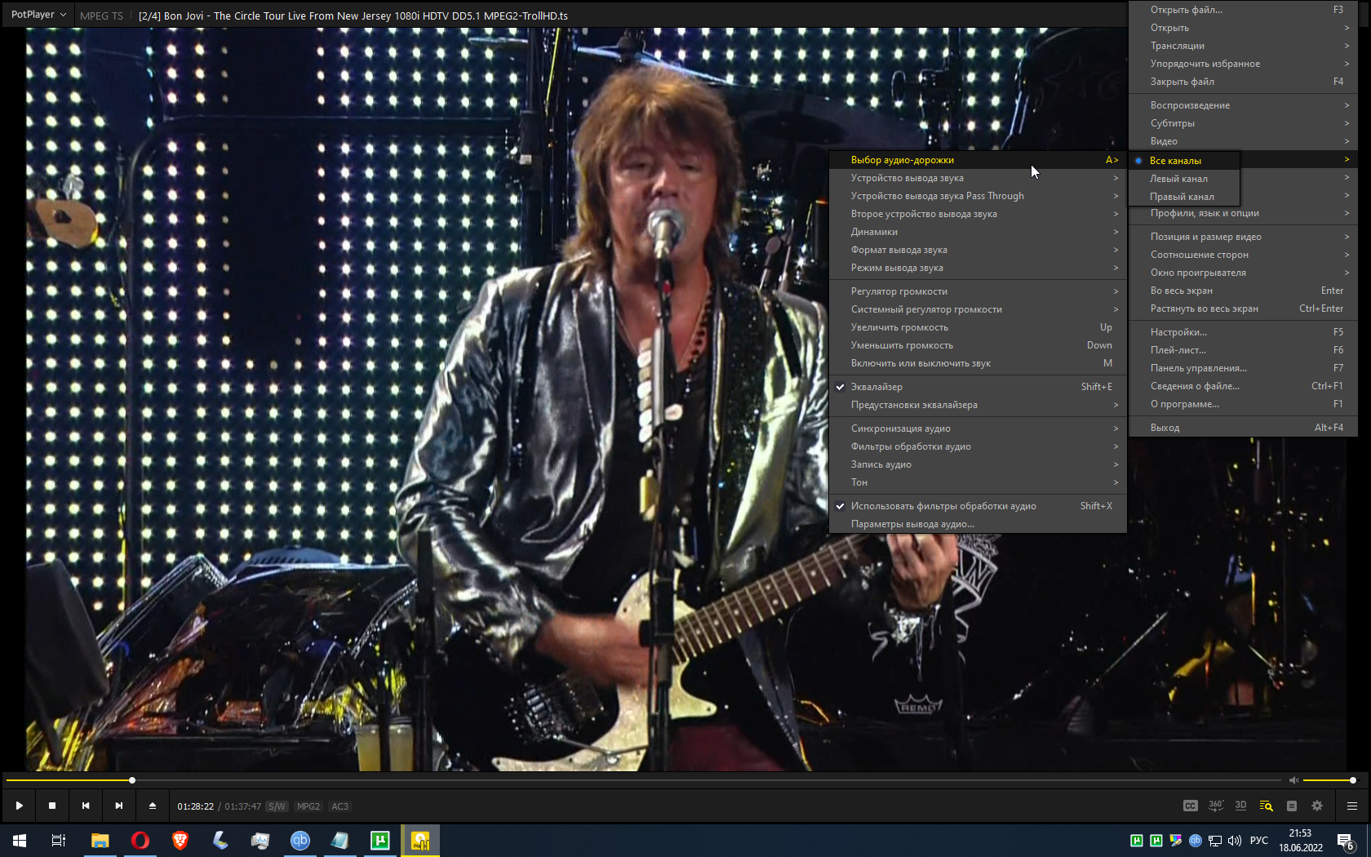The width and height of the screenshot is (1371, 857).
Task: Click the playback seek bar handle
Action: coord(132,780)
